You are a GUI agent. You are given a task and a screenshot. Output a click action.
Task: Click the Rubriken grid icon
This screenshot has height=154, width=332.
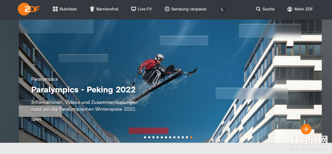pyautogui.click(x=55, y=9)
